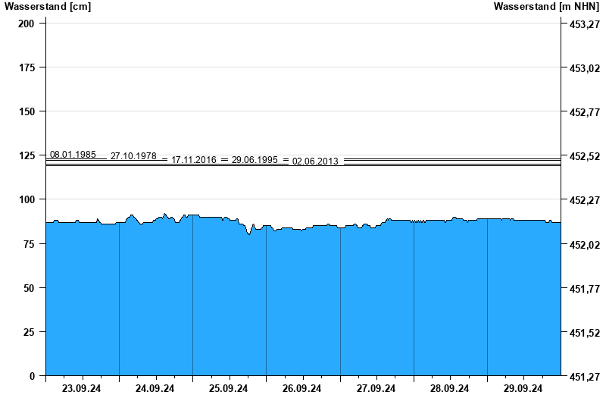
Task: Click the 25.09.24 date label
Action: pos(229,389)
